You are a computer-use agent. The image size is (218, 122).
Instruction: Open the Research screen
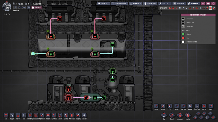[x=179, y=3]
